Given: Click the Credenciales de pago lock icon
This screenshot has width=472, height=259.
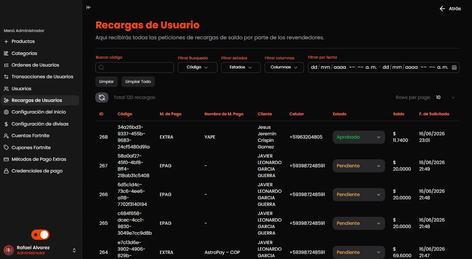Looking at the screenshot, I should (x=6, y=171).
